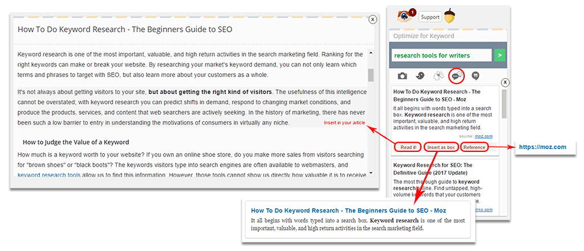Click the https://moz.com reference link
584x251 pixels.
click(543, 147)
